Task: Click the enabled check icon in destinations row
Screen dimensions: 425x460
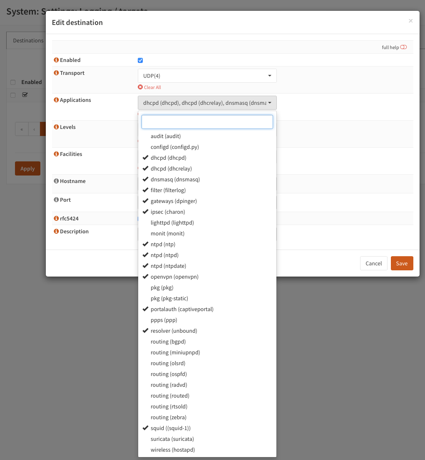Action: 25,94
